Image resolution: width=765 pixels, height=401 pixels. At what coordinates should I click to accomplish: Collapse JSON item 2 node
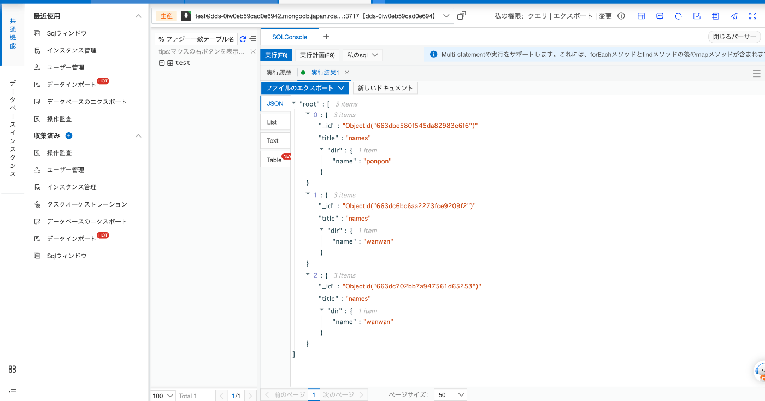(x=308, y=274)
